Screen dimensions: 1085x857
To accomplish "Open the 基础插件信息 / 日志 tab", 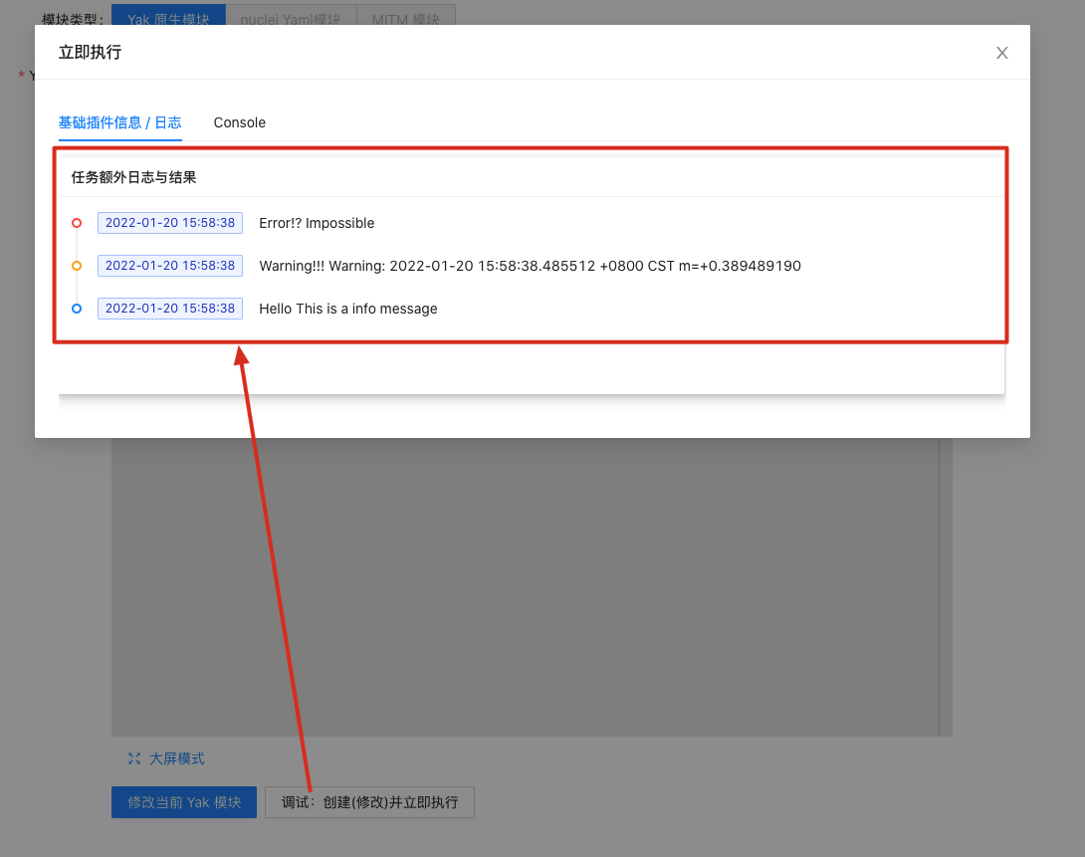I will 119,122.
